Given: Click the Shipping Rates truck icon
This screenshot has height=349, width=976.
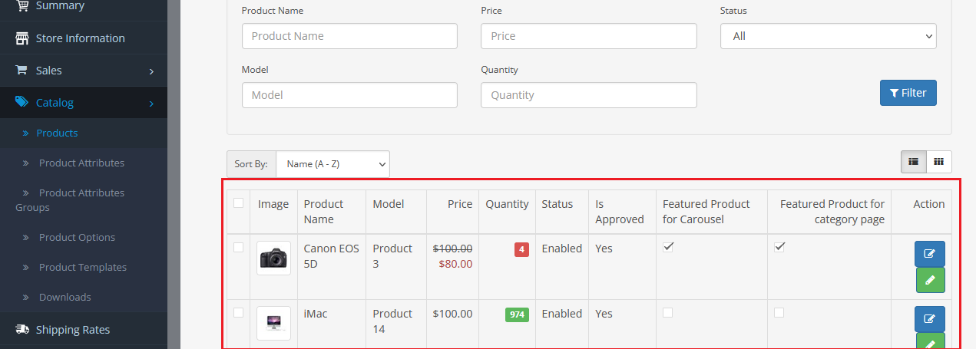Looking at the screenshot, I should coord(22,330).
